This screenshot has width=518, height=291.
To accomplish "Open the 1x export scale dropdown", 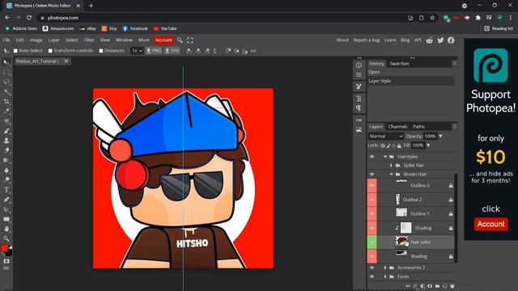I will 137,51.
